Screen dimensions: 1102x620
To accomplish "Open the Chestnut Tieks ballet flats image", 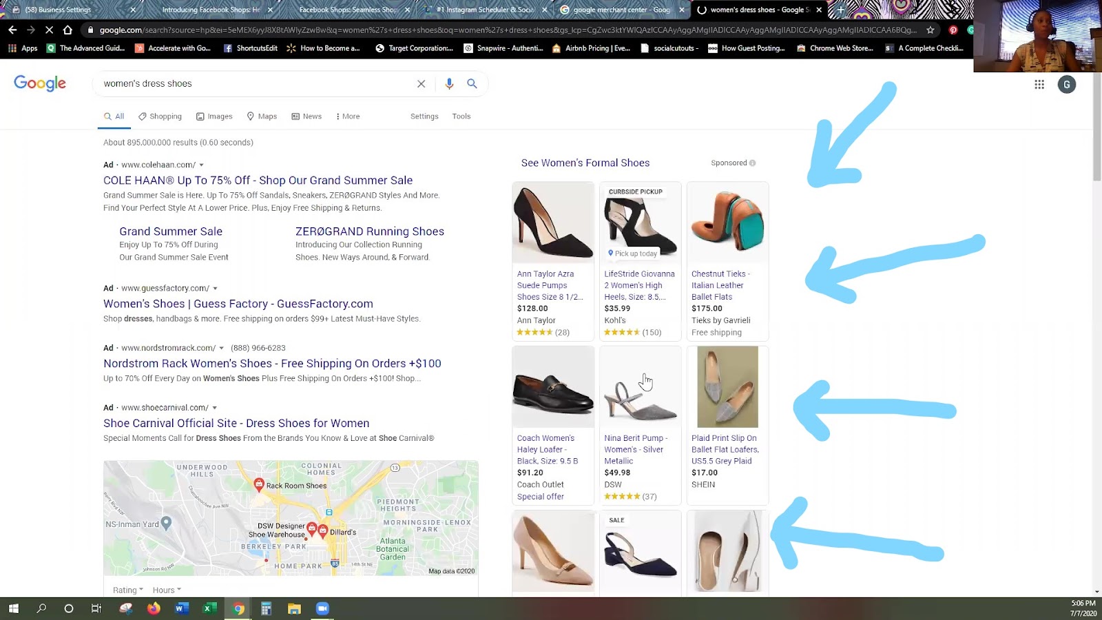I will 727,223.
